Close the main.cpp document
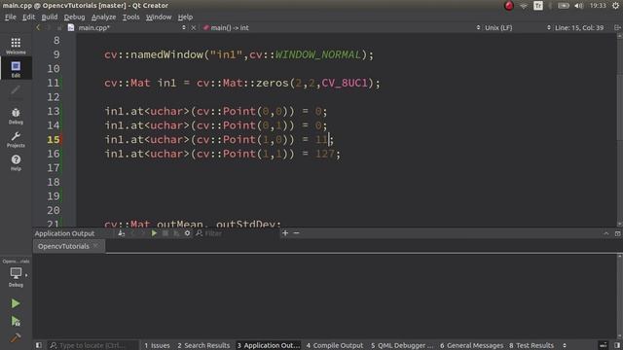Image resolution: width=623 pixels, height=350 pixels. [x=194, y=27]
